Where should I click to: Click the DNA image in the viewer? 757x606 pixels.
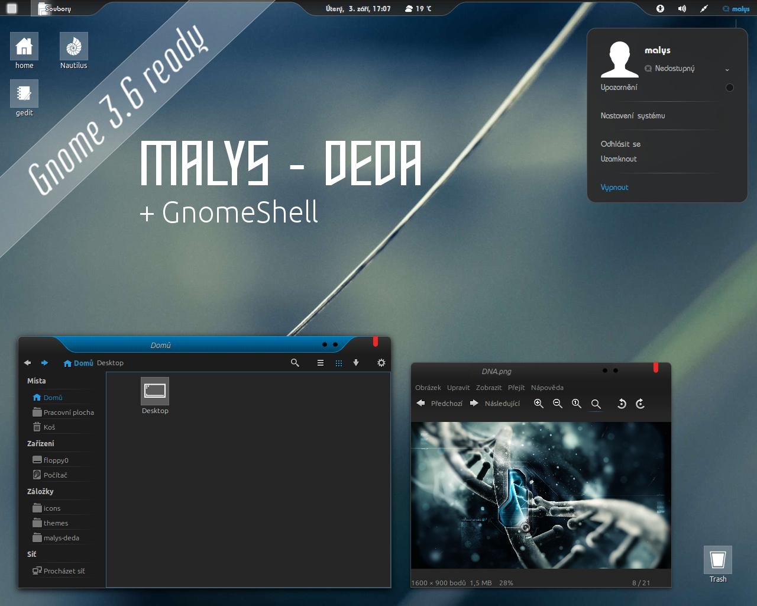pos(541,495)
